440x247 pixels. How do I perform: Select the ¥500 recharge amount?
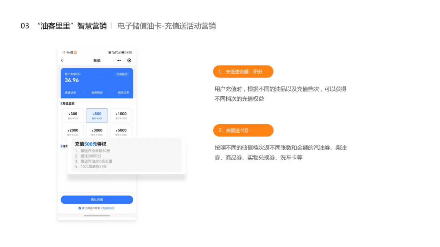pos(97,116)
